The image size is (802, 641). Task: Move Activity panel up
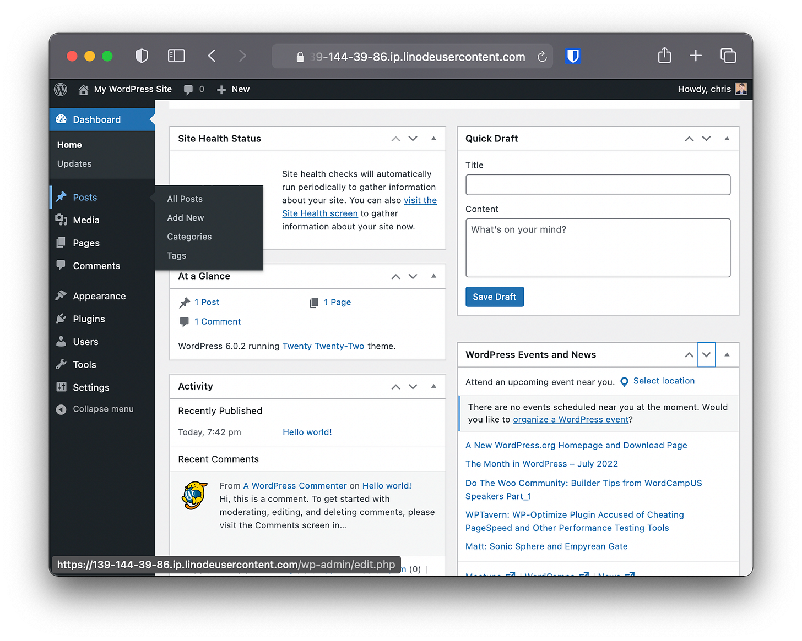point(395,386)
